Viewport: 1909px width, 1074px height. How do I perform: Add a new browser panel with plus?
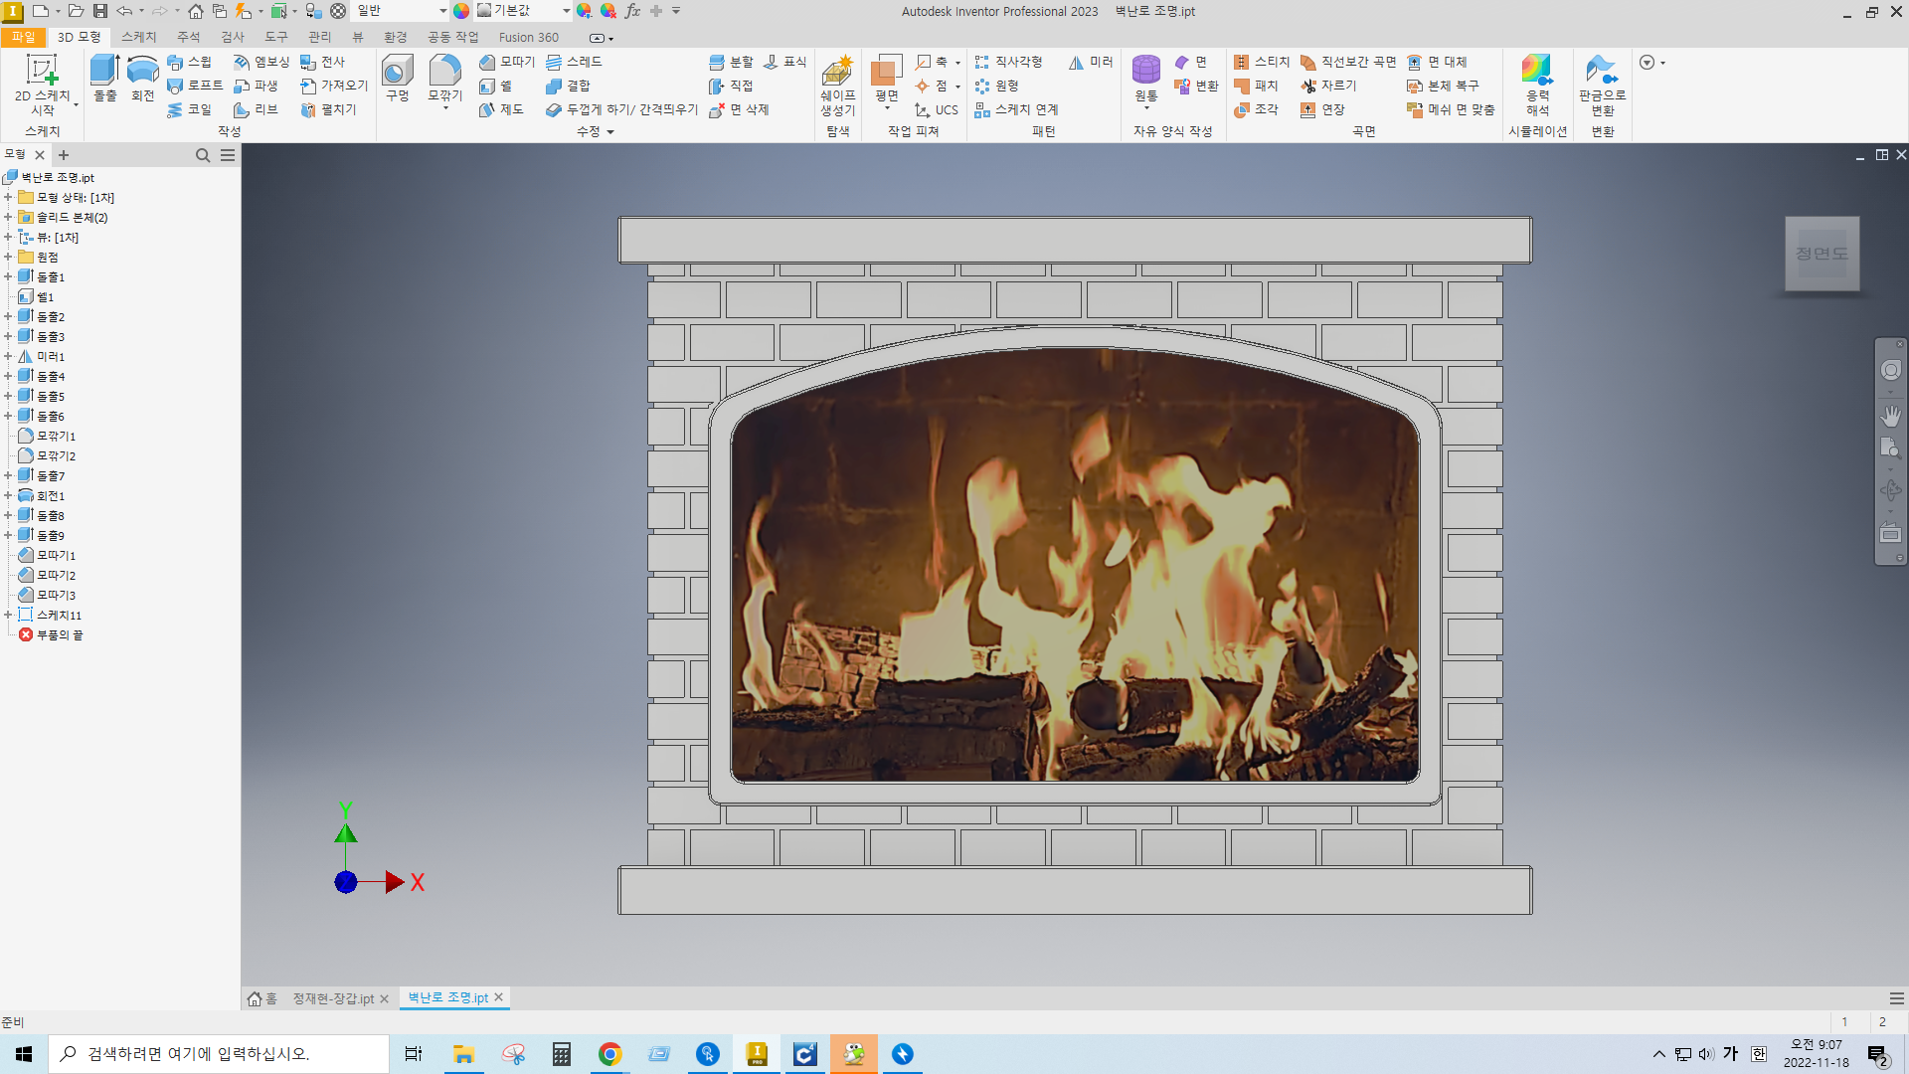tap(64, 155)
